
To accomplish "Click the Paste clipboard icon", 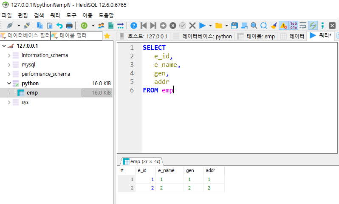I will 50,26.
